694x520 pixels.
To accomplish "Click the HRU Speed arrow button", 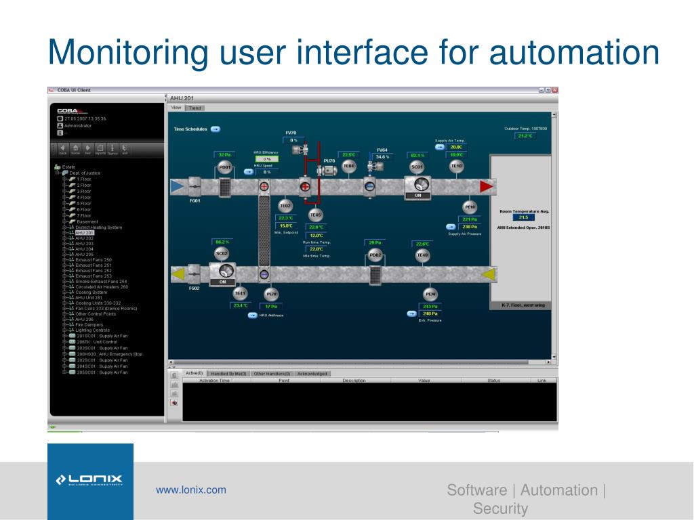I will pos(249,171).
